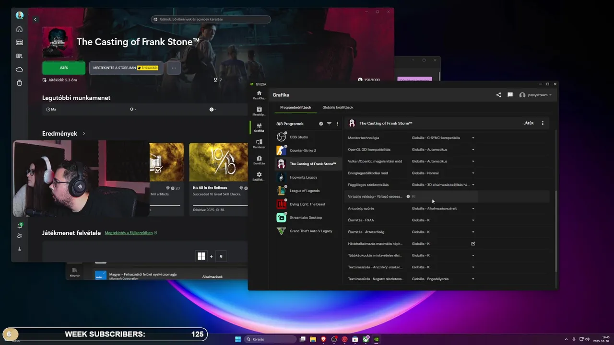Click the checkmark status icon beside 8/8 Programok
Screen dimensions: 614x345
(321, 124)
